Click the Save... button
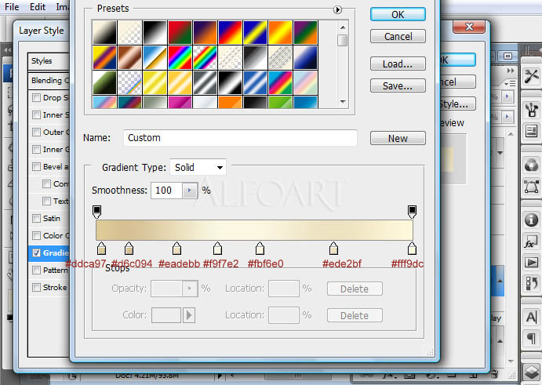The width and height of the screenshot is (542, 385). 398,85
